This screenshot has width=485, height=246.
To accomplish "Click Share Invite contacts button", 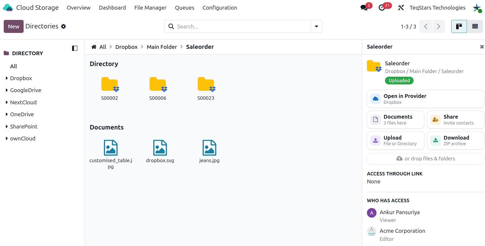I will pos(456,119).
